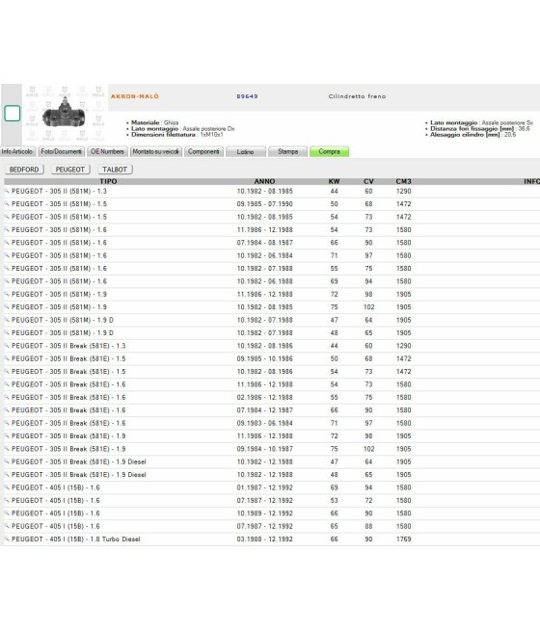This screenshot has height=631, width=540.
Task: Switch to the Foto/Documenti tab
Action: pos(61,151)
